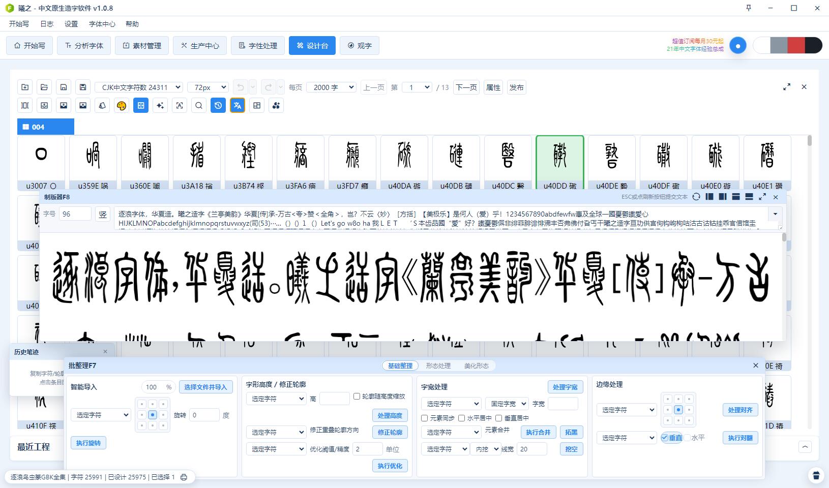The image size is (829, 488).
Task: Check the 元素同步 checkbox
Action: click(425, 418)
